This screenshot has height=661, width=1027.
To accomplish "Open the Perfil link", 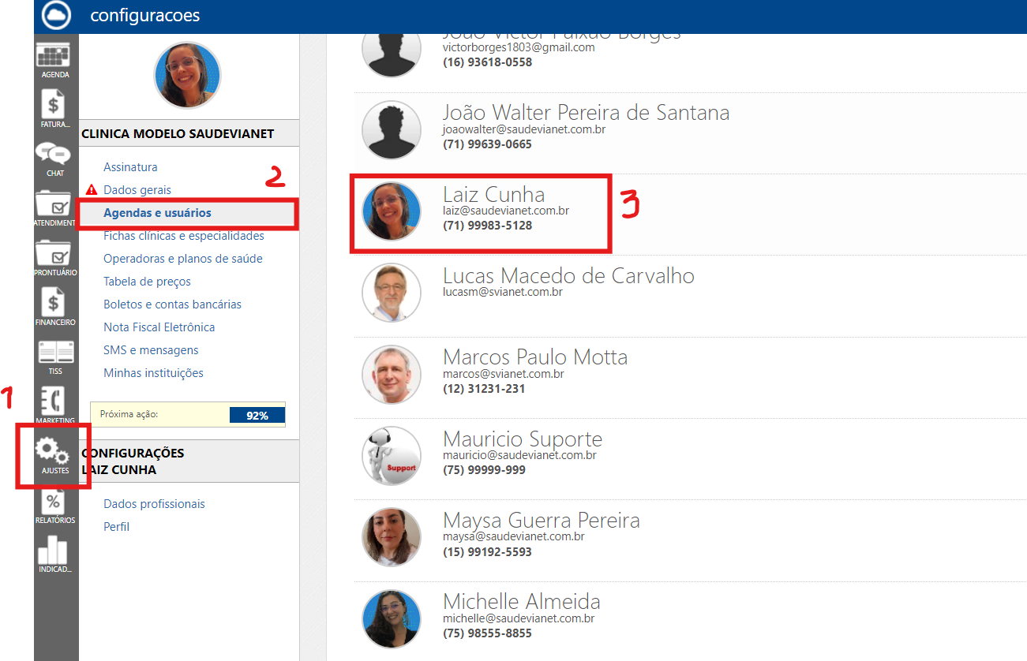I will point(116,527).
